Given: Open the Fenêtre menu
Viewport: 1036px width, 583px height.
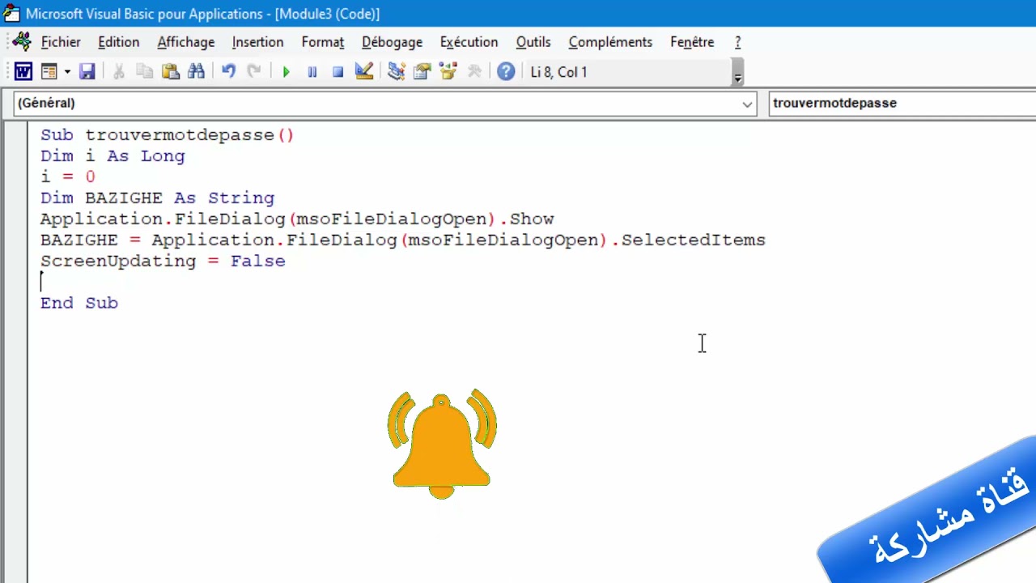Looking at the screenshot, I should pos(692,42).
